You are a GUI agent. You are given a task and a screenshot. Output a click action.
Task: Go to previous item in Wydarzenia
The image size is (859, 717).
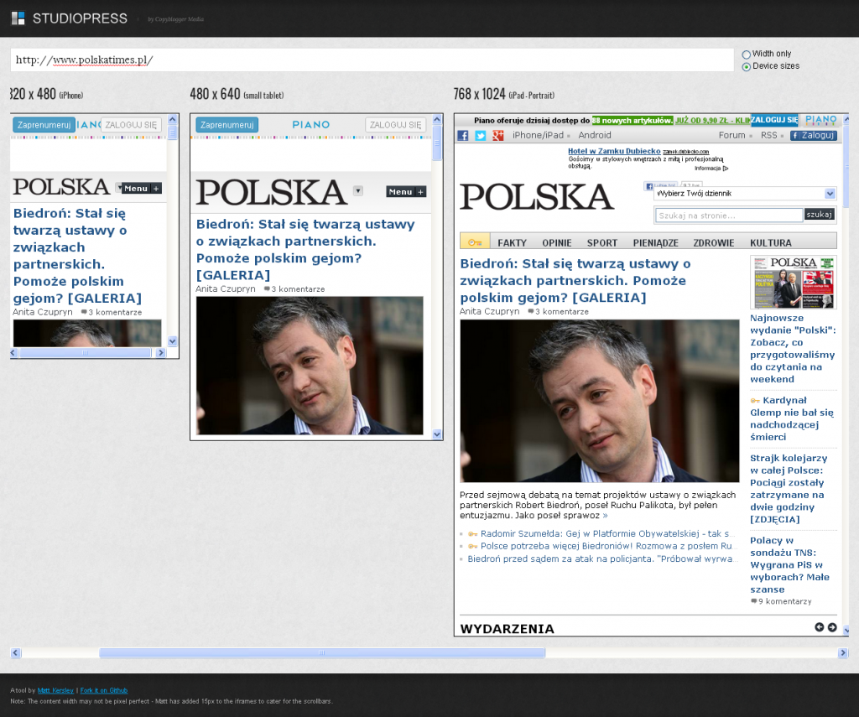(x=820, y=627)
